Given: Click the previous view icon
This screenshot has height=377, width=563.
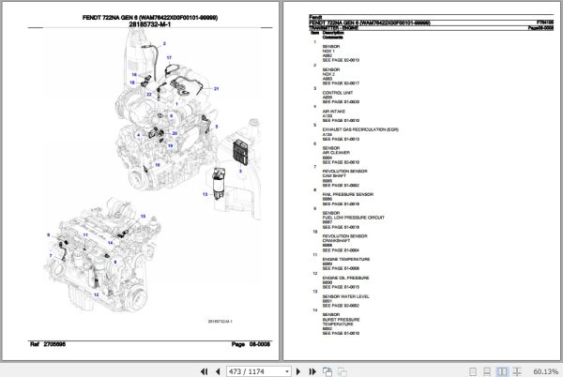Looking at the screenshot, I should 327,371.
